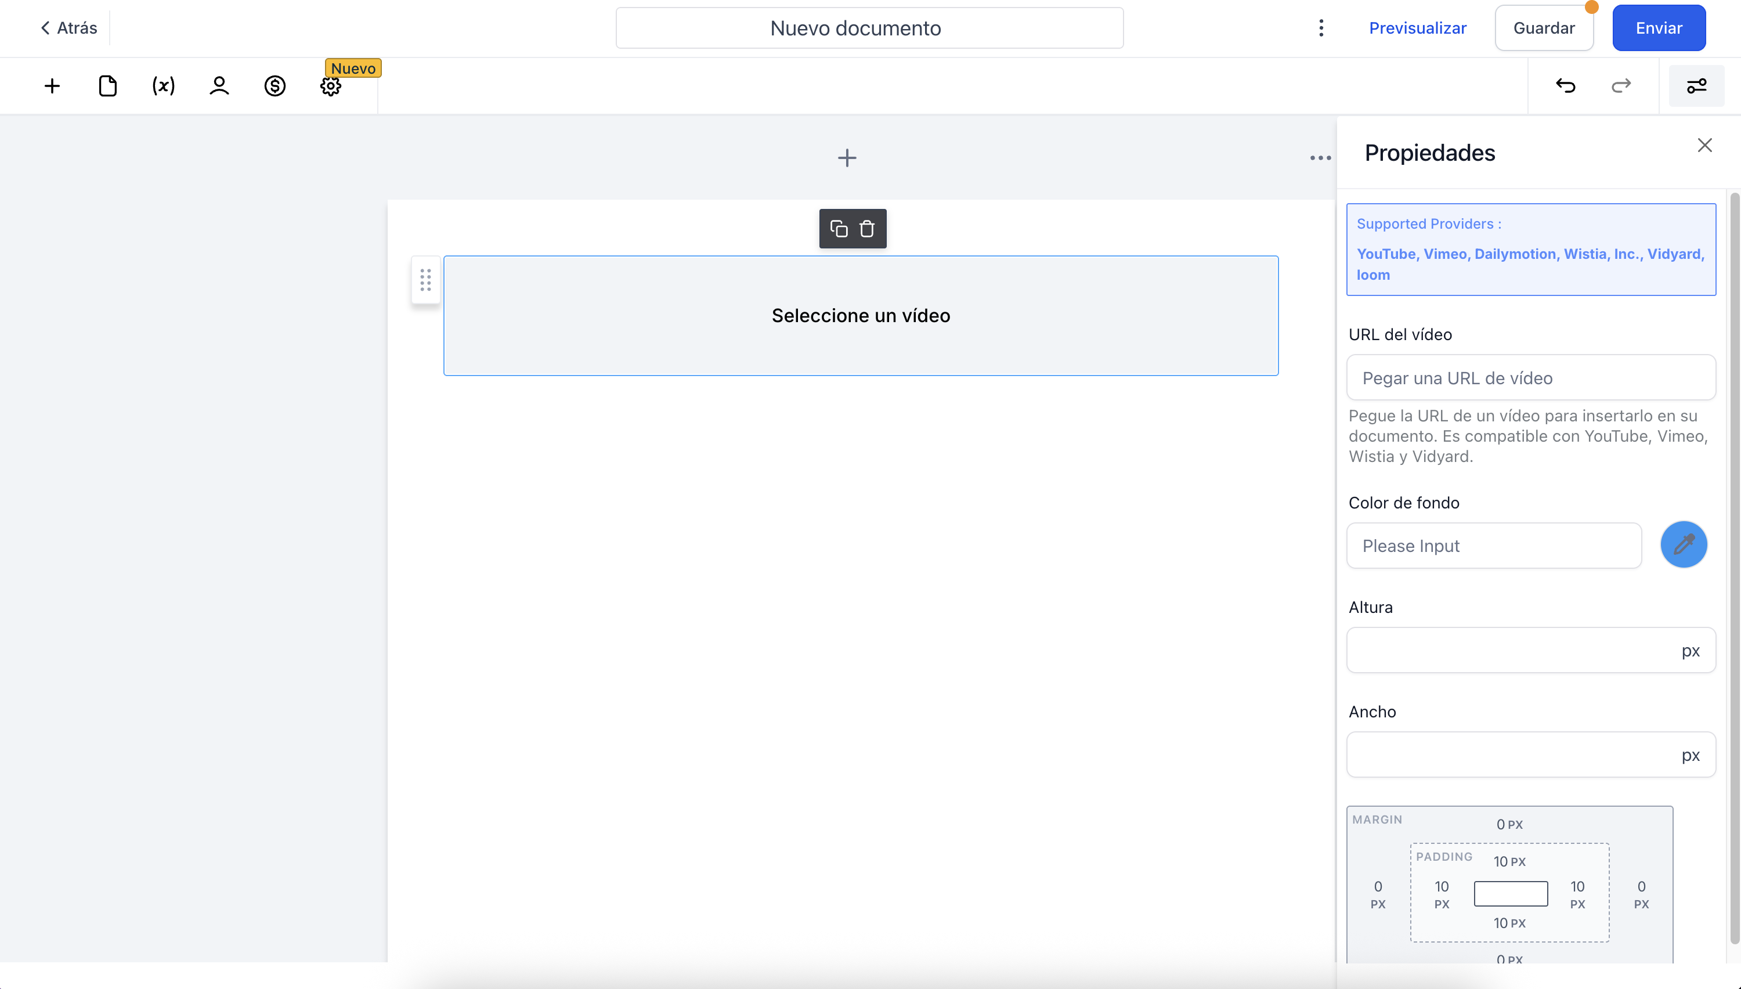Image resolution: width=1741 pixels, height=989 pixels.
Task: Open the vertical three-dot menu beside Previsualizar
Action: point(1321,28)
